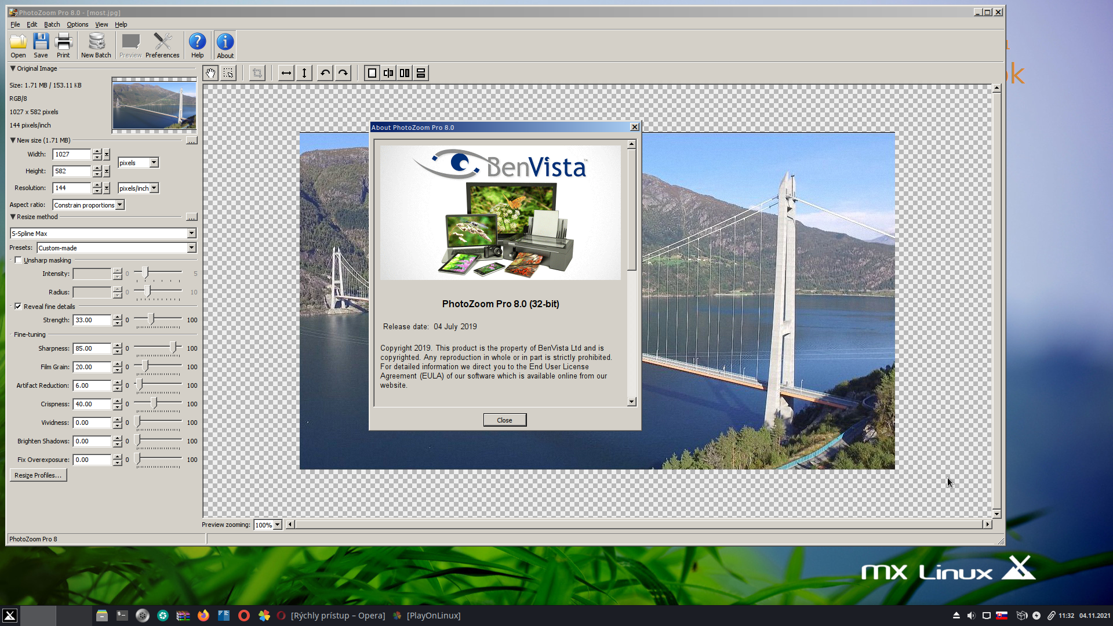Click the Artifact Reduction value field

point(92,385)
